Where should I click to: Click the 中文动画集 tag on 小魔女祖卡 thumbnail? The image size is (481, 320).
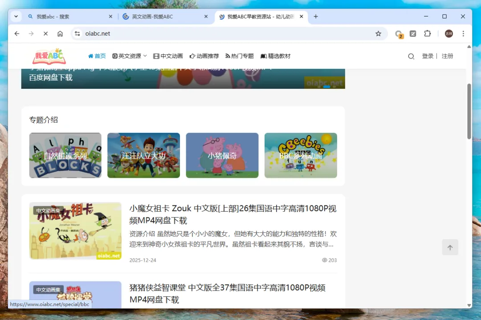point(48,210)
